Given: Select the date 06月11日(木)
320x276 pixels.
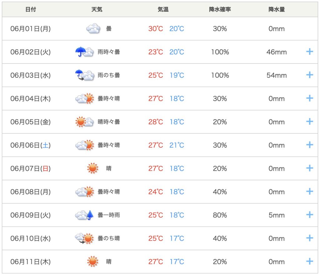Looking at the screenshot, I should pos(30,262).
